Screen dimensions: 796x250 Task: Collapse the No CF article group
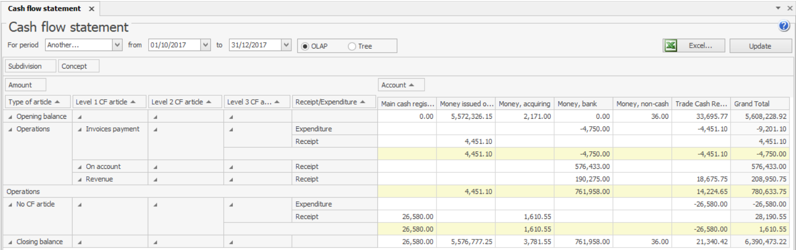(11, 204)
